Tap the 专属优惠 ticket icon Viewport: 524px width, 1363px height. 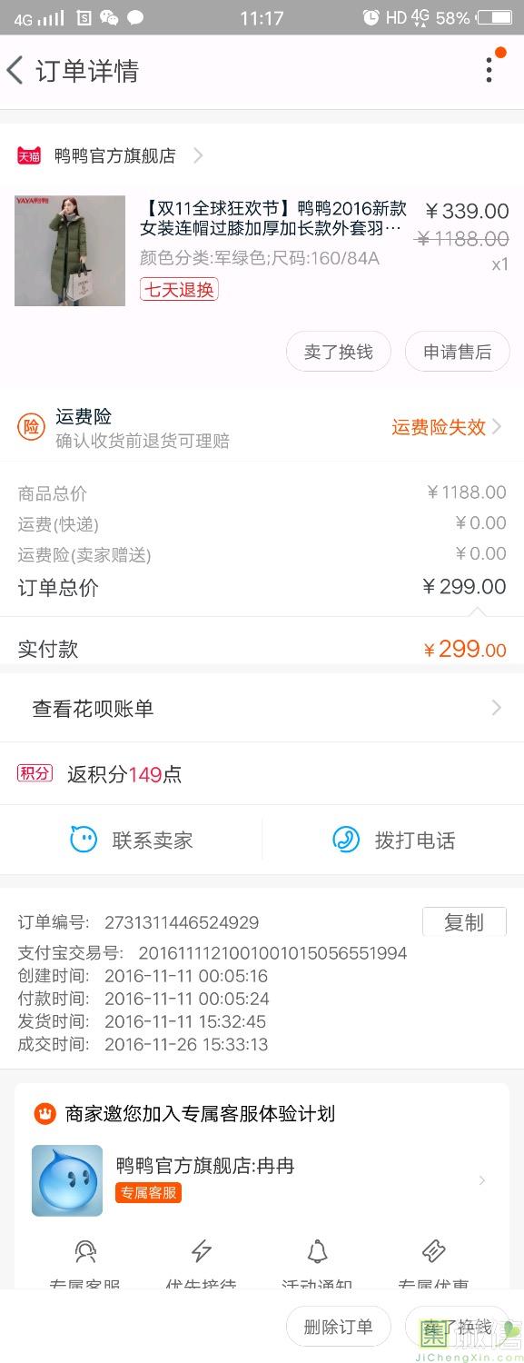tap(434, 1252)
